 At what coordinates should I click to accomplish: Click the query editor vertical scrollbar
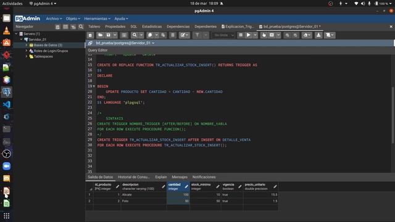pos(393,115)
